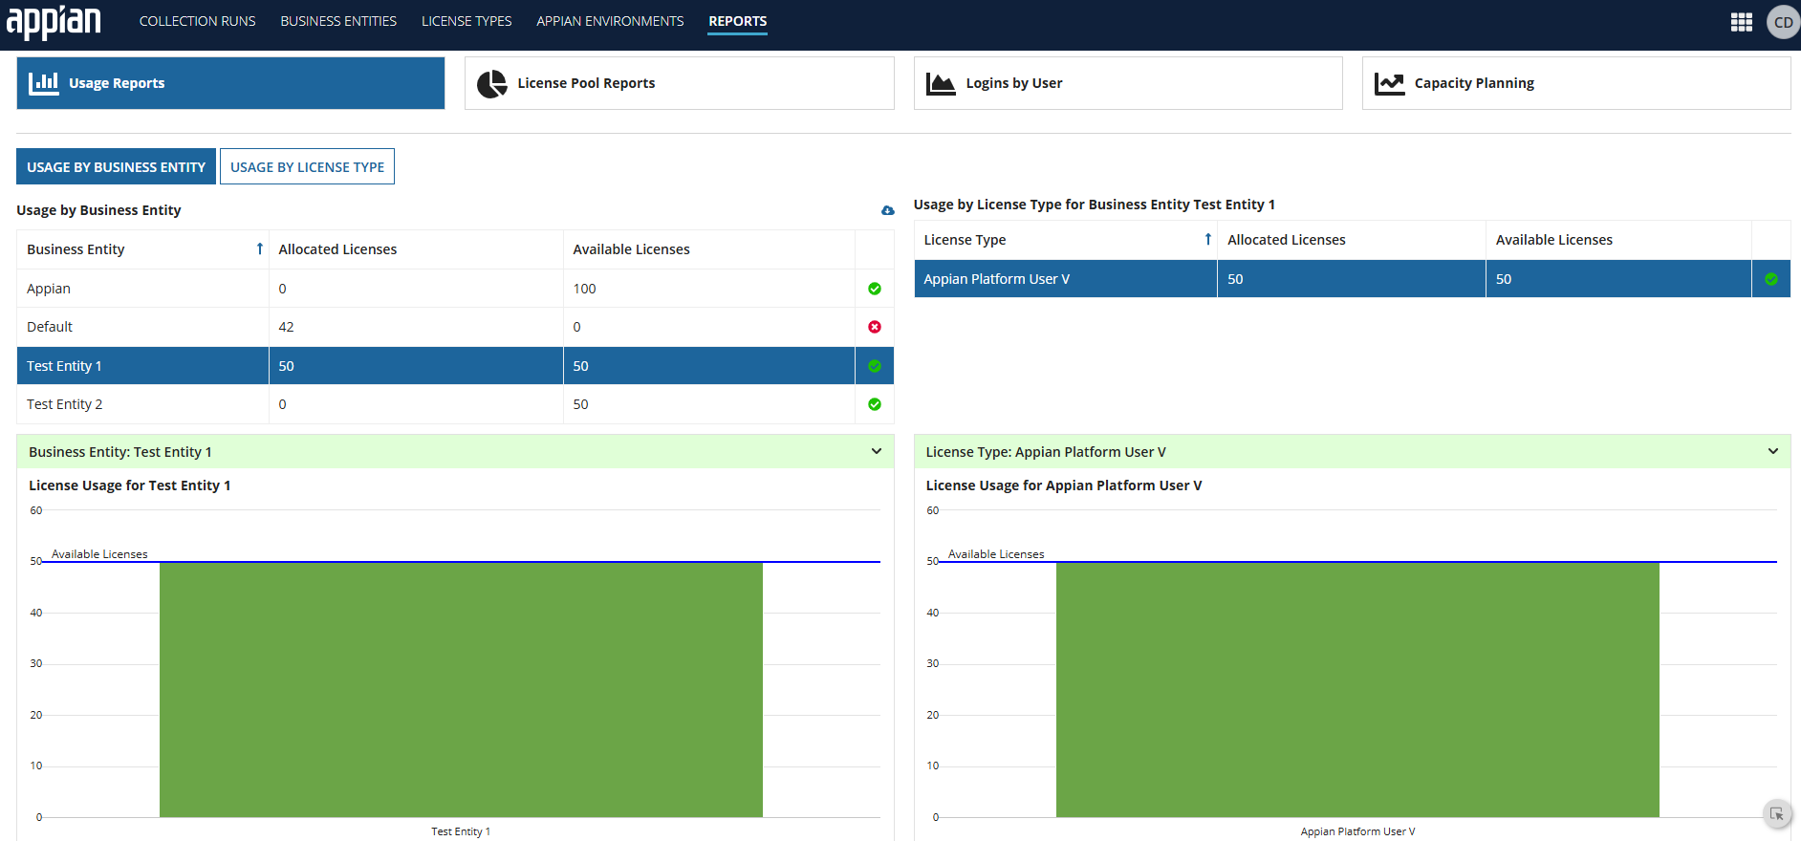The image size is (1801, 841).
Task: Open License Pool Reports card
Action: (x=679, y=83)
